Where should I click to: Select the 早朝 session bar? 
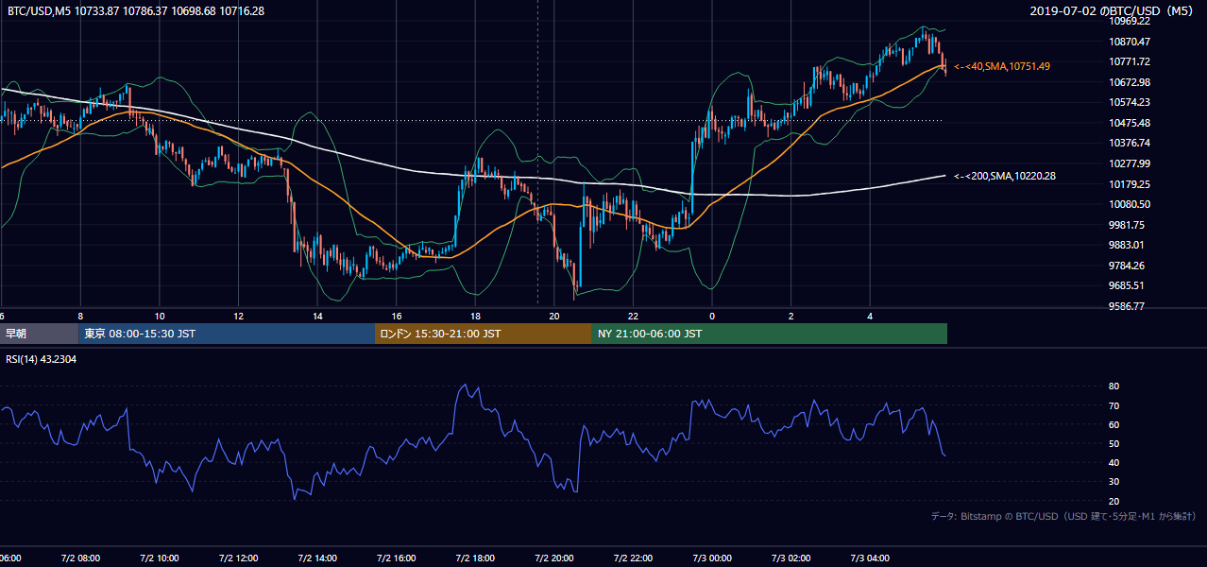40,334
